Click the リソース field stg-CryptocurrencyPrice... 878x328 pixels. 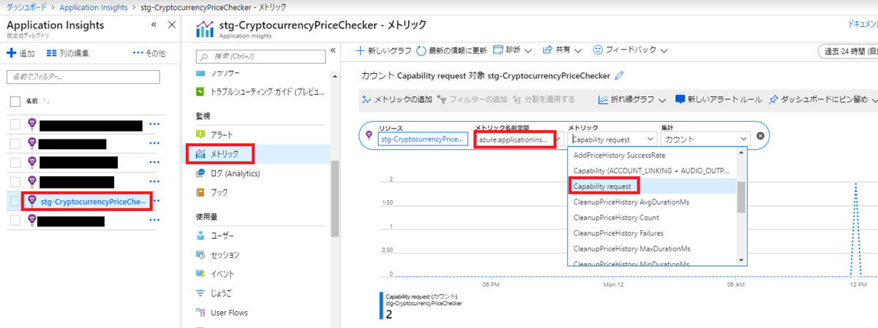(423, 139)
